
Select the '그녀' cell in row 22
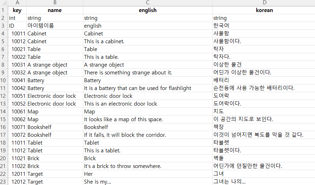tap(264, 174)
